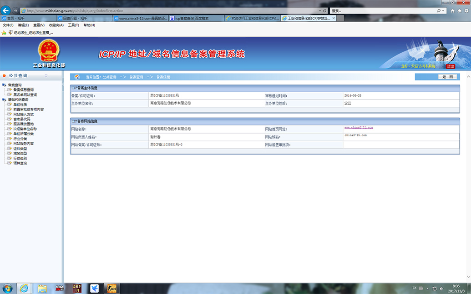
Task: Click the search magnifier icon
Action: coord(439,11)
